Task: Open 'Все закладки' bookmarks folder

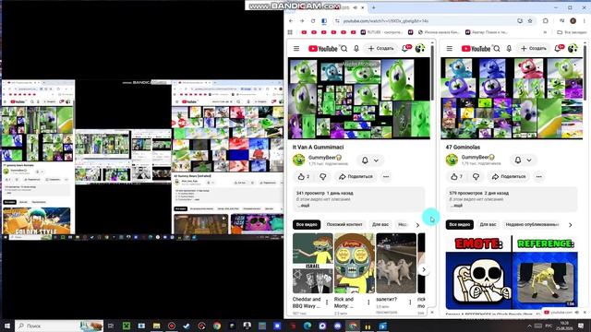Action: coord(572,32)
